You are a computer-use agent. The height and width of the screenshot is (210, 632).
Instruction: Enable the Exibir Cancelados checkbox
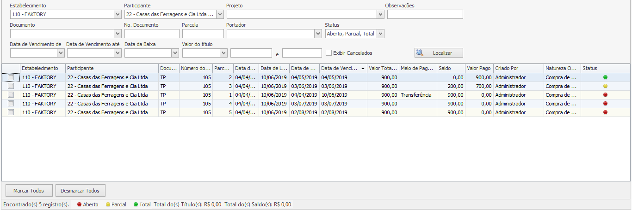click(329, 53)
